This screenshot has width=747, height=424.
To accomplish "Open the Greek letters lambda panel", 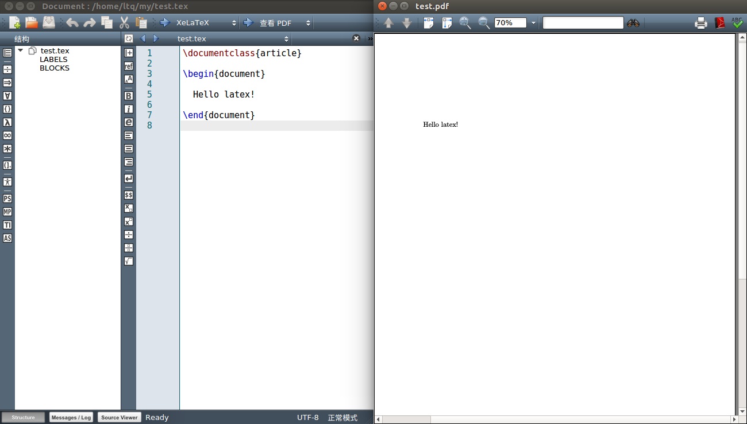I will pyautogui.click(x=7, y=122).
